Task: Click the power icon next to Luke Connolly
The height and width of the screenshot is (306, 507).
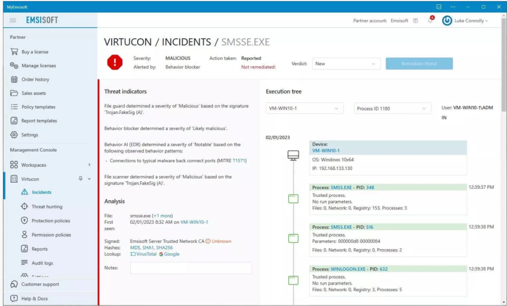Action: pyautogui.click(x=447, y=21)
